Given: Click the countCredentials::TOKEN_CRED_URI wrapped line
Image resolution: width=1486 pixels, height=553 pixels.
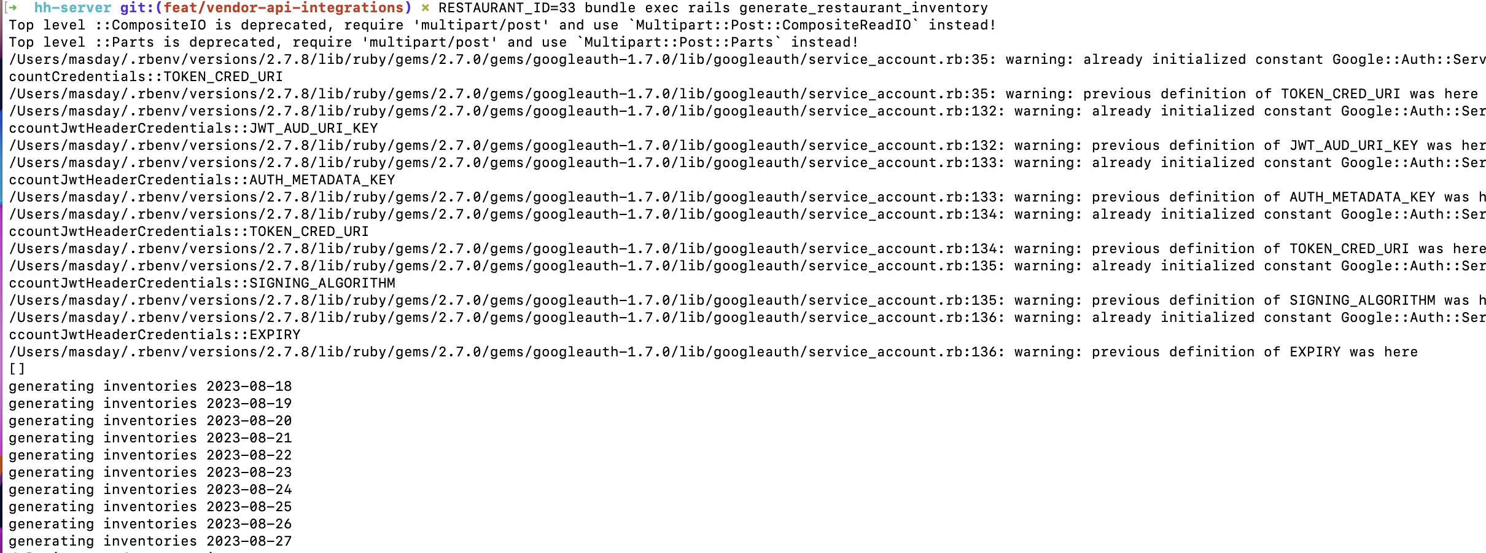Looking at the screenshot, I should [x=146, y=77].
